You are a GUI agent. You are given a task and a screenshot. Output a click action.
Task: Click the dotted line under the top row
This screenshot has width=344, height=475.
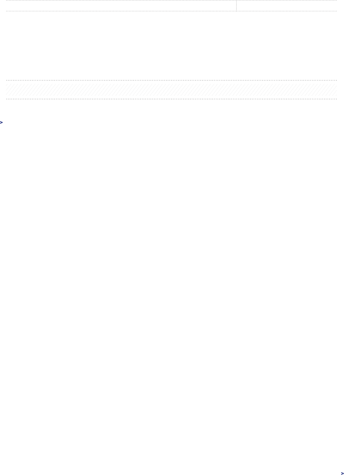click(171, 11)
